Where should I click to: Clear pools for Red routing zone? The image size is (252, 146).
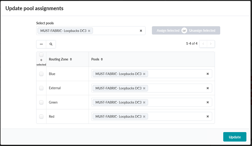point(208,117)
